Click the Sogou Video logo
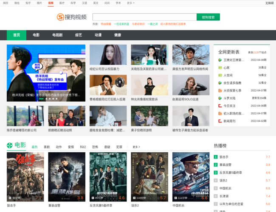 click(x=72, y=17)
